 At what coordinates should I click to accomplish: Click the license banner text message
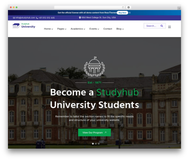coord(87,13)
